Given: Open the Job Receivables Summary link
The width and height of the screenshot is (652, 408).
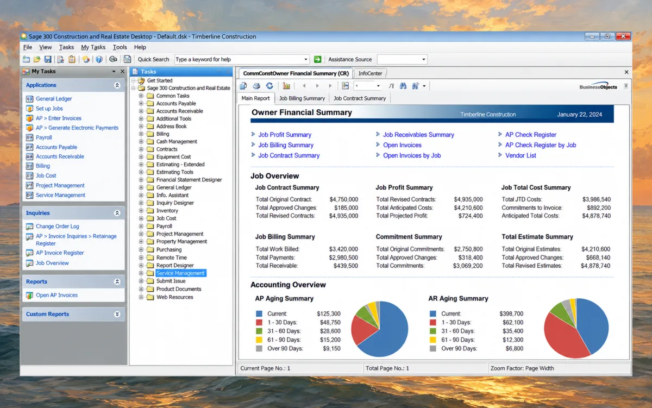Looking at the screenshot, I should (x=418, y=135).
